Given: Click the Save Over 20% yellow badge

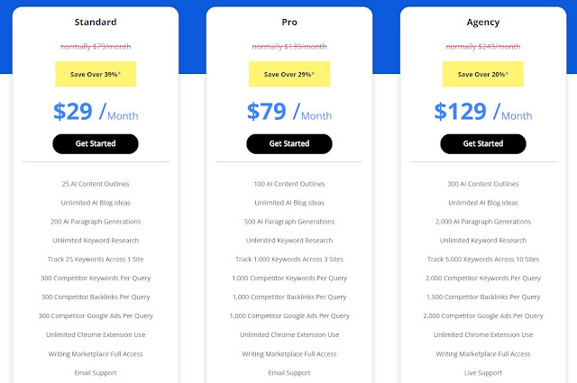Looking at the screenshot, I should click(x=483, y=74).
